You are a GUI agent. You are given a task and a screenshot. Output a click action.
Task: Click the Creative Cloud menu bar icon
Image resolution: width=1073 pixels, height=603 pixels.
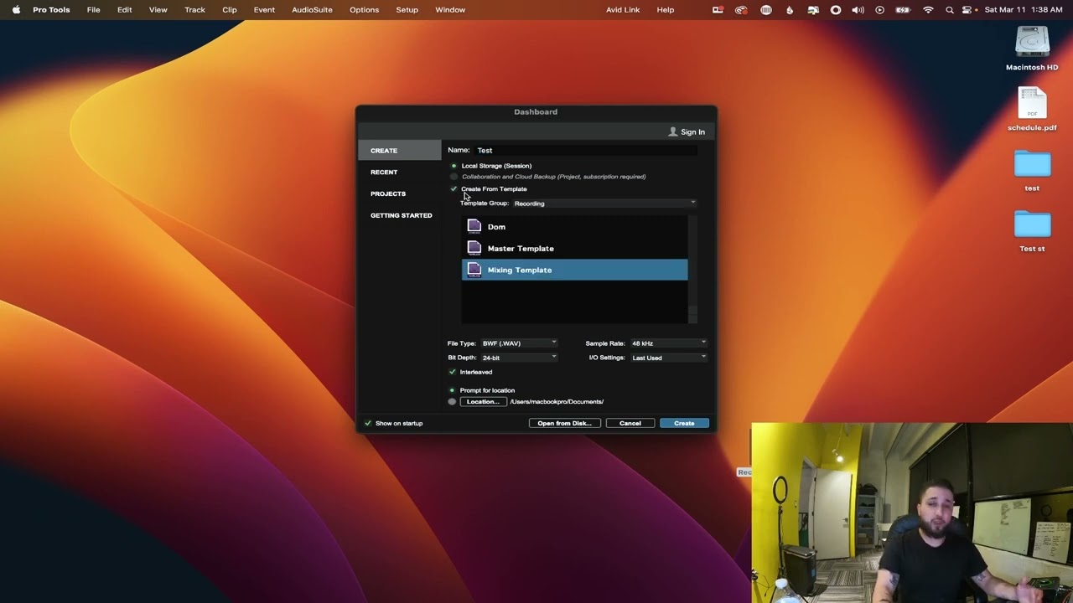(x=741, y=10)
